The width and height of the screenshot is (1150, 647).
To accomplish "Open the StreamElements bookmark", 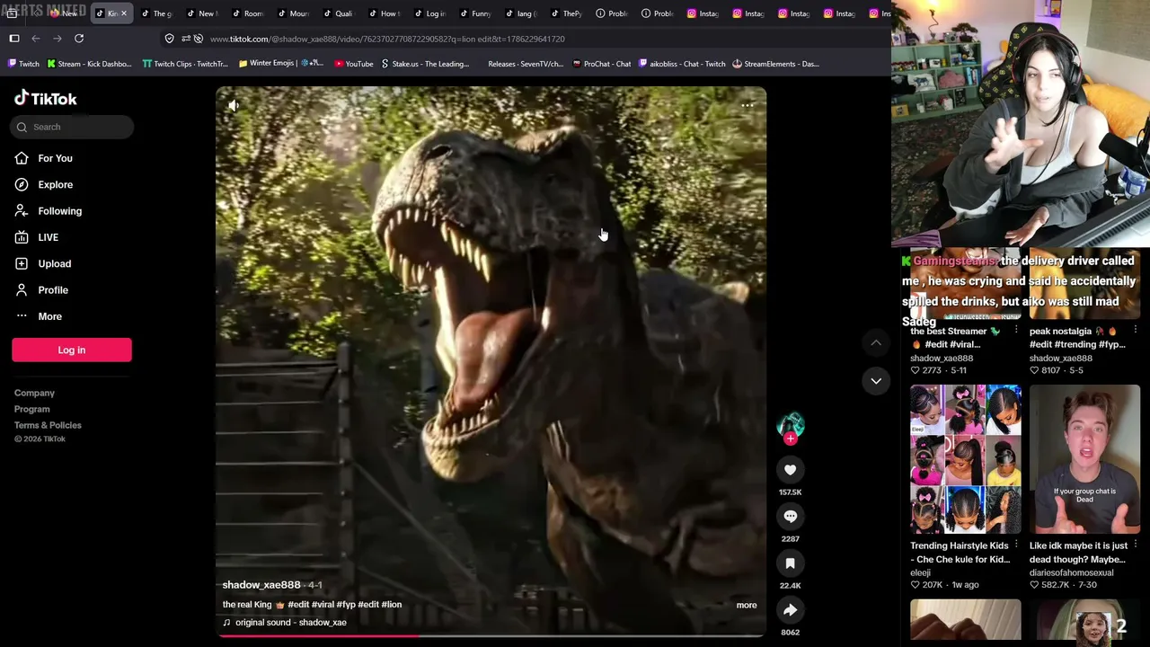I will tap(775, 64).
